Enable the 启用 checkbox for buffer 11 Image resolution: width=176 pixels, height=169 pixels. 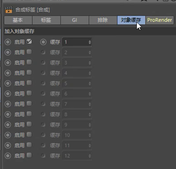click(29, 145)
